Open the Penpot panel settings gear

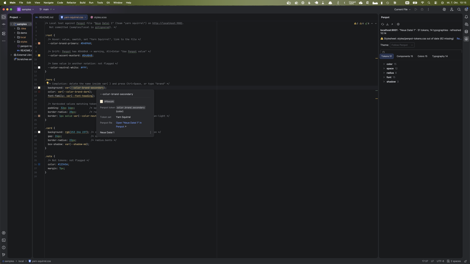[398, 24]
